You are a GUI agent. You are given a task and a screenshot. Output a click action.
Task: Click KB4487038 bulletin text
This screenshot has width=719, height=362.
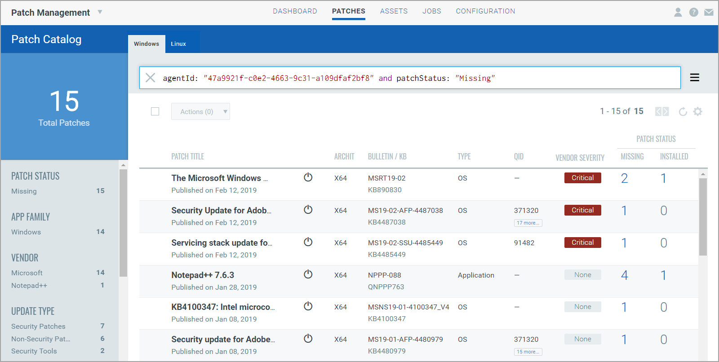387,222
